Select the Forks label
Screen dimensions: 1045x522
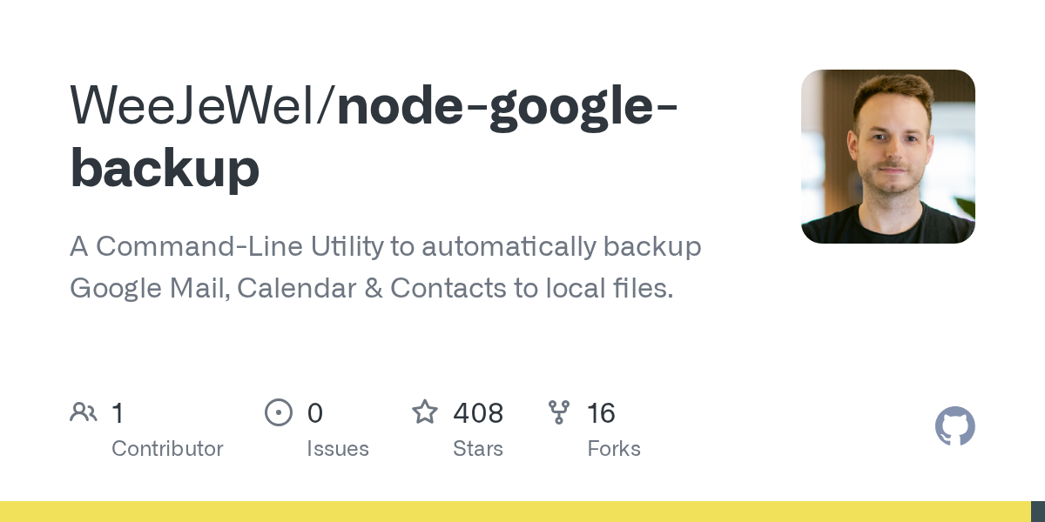(613, 449)
